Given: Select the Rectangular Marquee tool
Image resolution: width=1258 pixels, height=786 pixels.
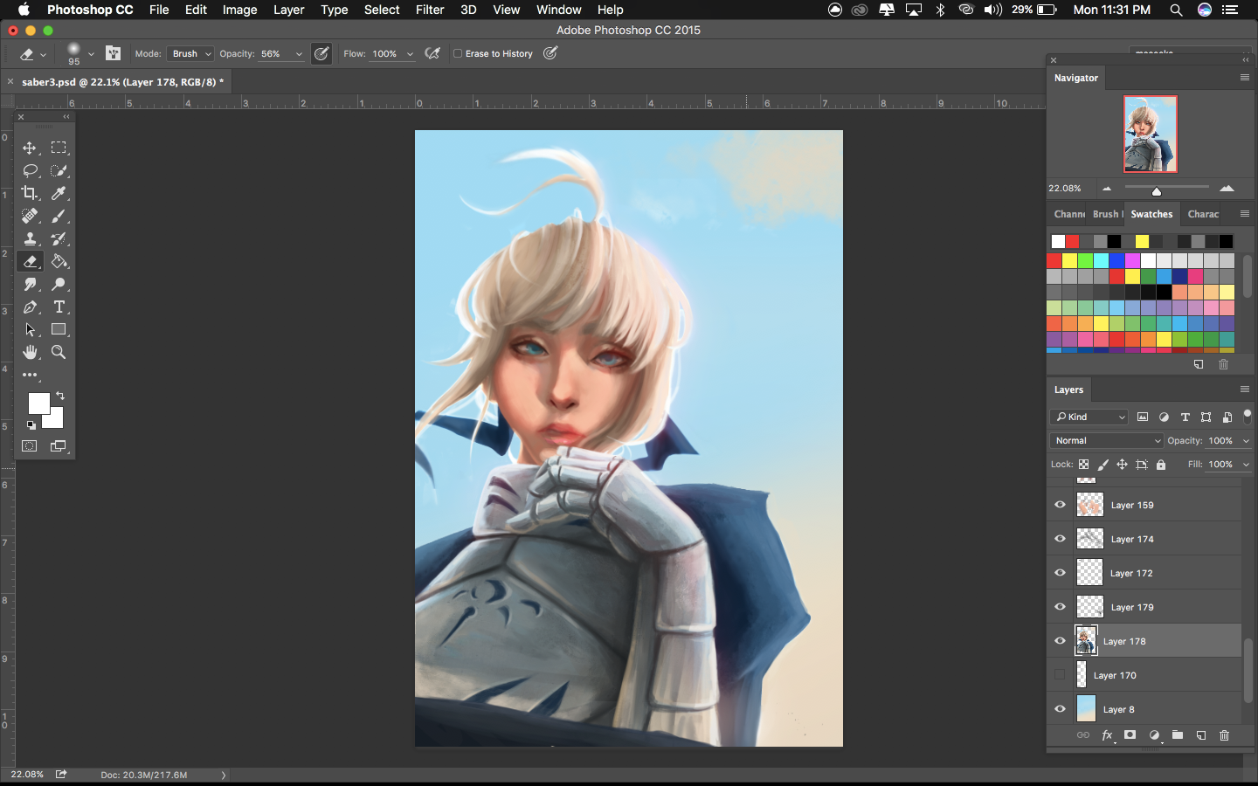Looking at the screenshot, I should [59, 148].
